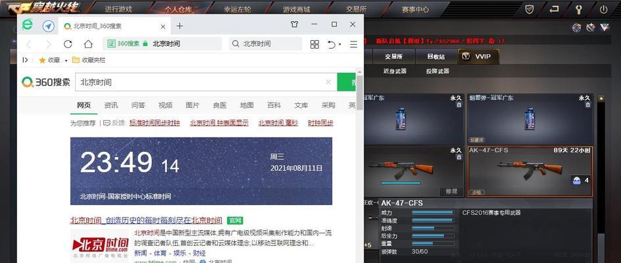Click the blue compass navigation icon in tab bar
The width and height of the screenshot is (621, 263).
[48, 26]
